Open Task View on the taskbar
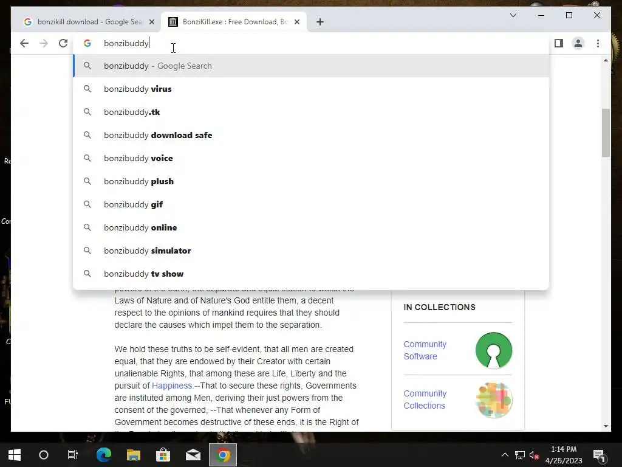Screen dimensions: 622x467 tap(73, 455)
